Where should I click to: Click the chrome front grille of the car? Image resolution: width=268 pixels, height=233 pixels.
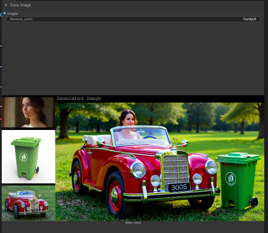[176, 168]
